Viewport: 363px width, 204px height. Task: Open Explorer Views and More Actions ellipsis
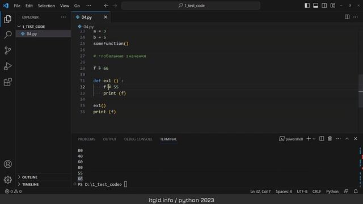click(x=63, y=17)
